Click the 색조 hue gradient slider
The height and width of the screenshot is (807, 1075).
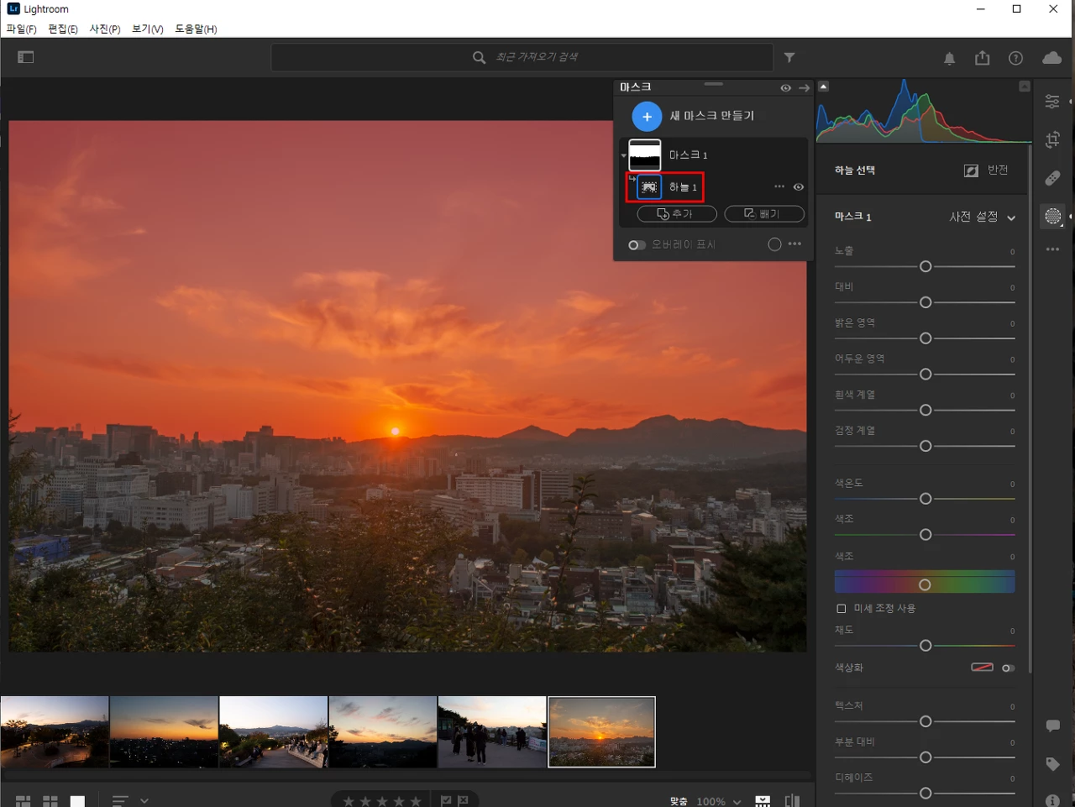(925, 583)
